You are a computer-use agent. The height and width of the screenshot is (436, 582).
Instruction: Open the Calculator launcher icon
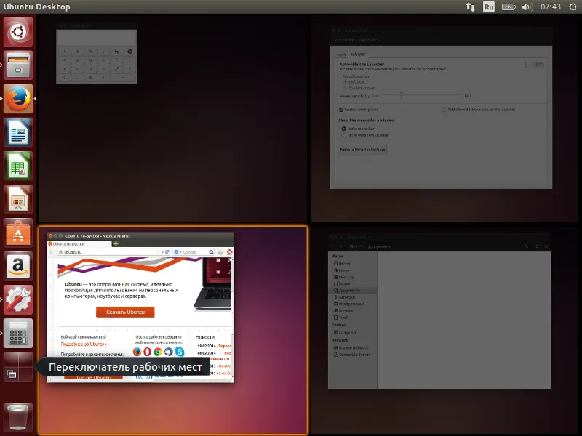(x=18, y=333)
